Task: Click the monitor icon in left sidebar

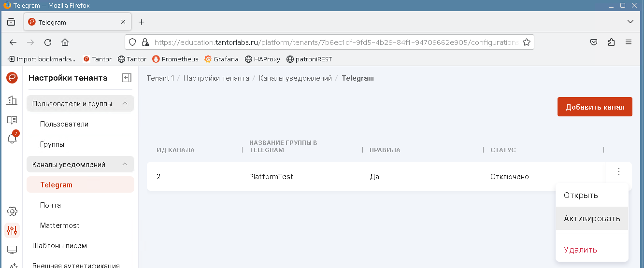Action: pyautogui.click(x=12, y=250)
